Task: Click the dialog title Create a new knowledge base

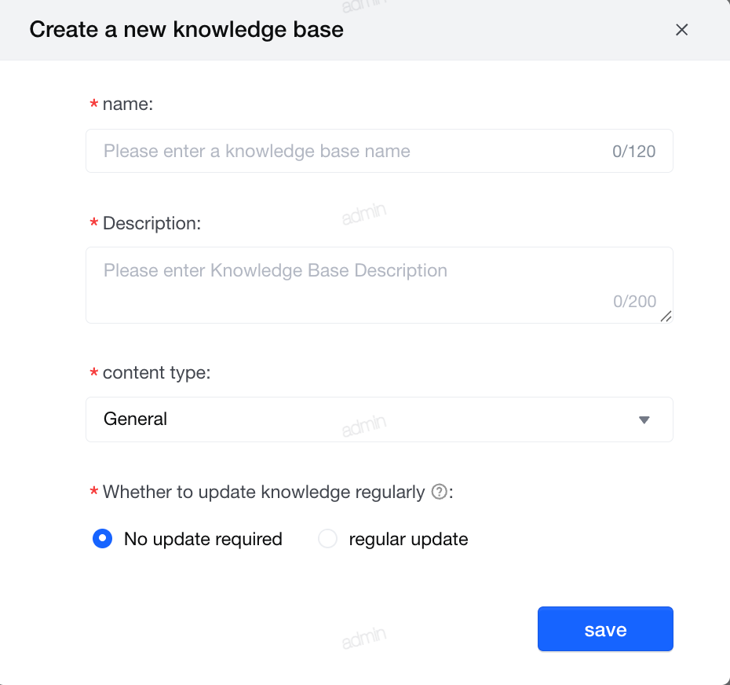Action: pos(186,29)
